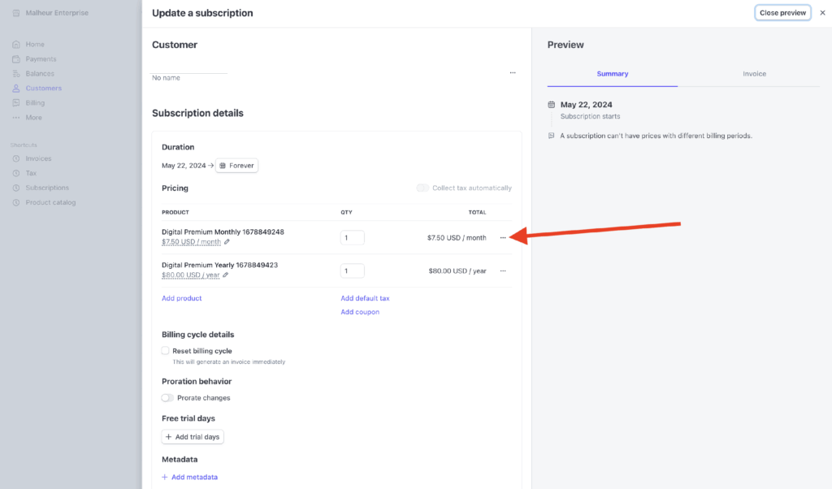Open the three-dot menu for Digital Premium Monthly
This screenshot has height=489, width=832.
(x=503, y=237)
